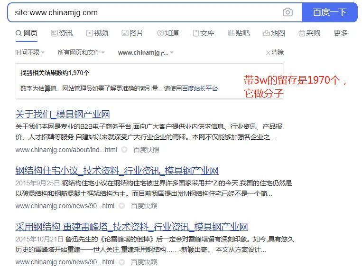
Task: Open the 采购 purchasing tab
Action: [309, 33]
